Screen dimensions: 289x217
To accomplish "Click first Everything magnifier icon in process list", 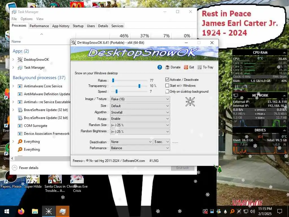I will [20, 142].
